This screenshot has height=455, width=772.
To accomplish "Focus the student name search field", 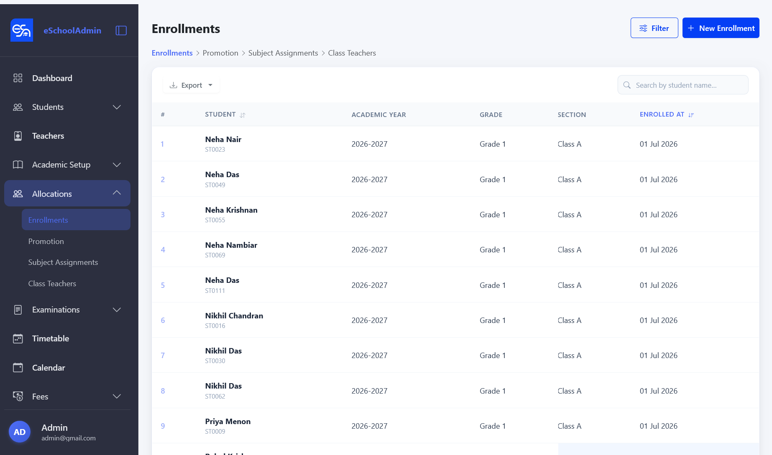I will click(683, 85).
